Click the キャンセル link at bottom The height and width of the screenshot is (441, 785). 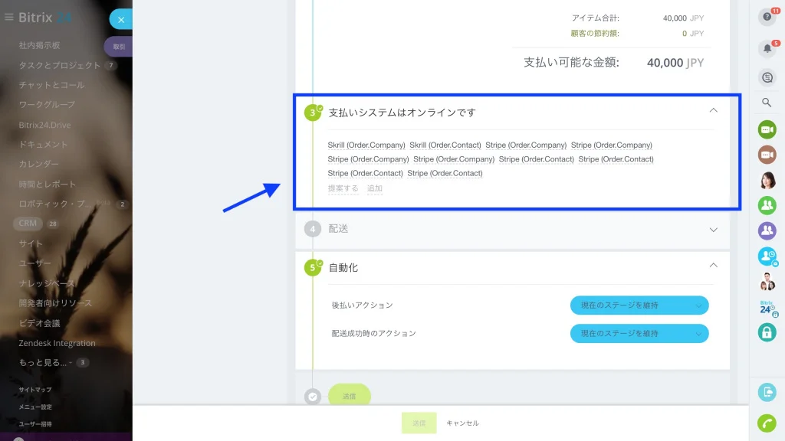(462, 423)
